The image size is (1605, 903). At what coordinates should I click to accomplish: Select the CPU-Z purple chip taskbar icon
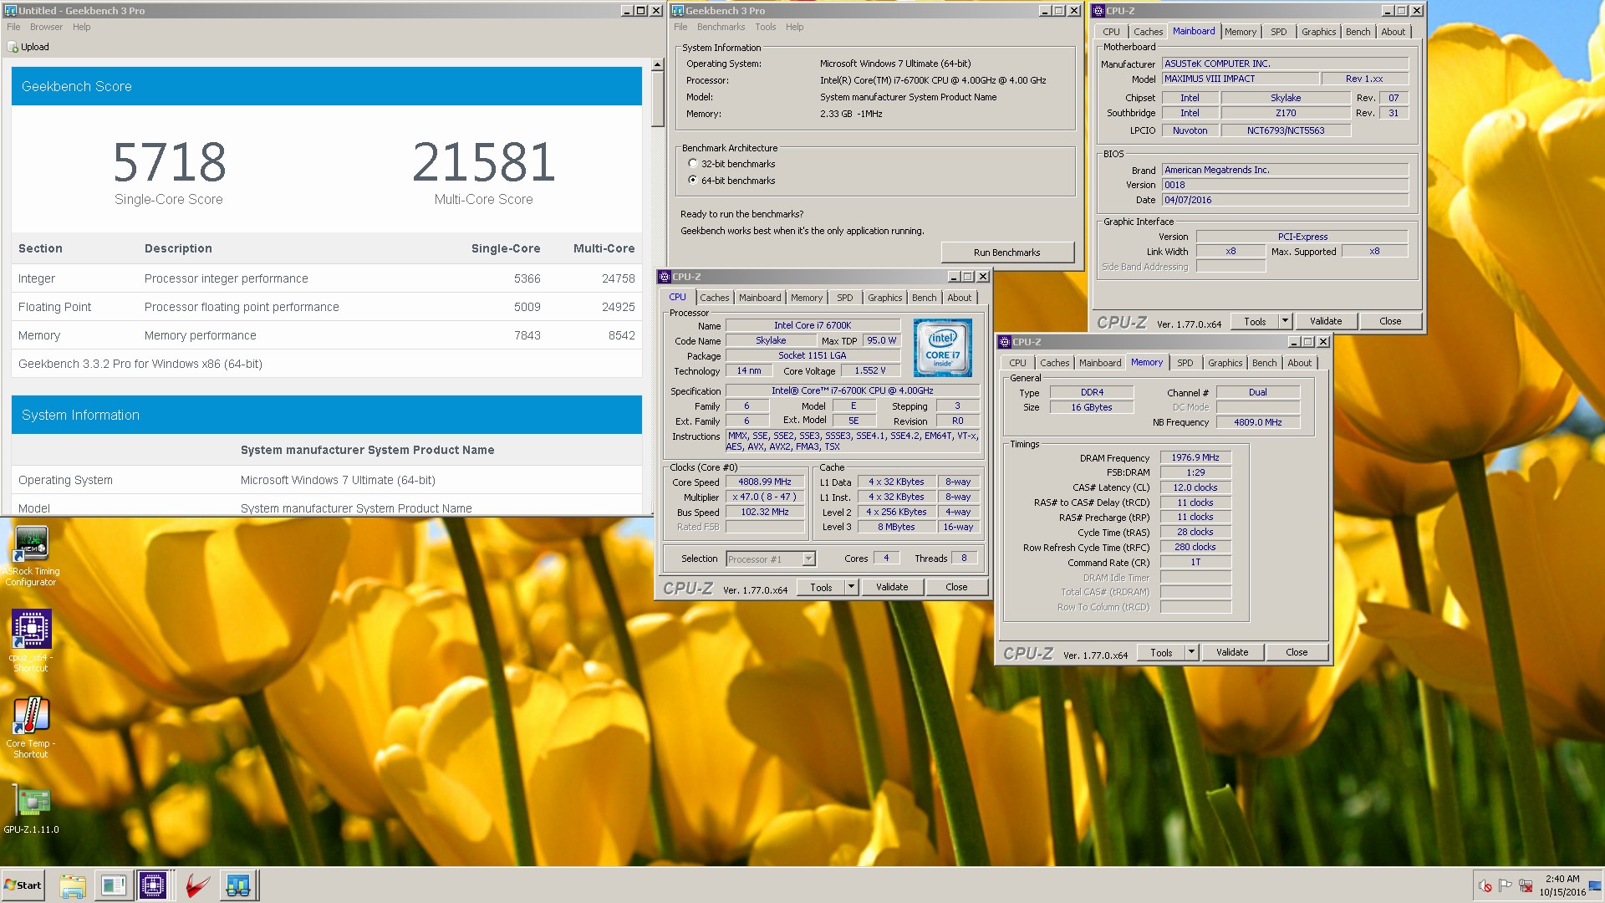point(153,885)
